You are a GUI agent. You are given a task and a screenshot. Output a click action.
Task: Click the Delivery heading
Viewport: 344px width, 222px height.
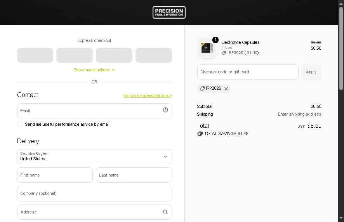(28, 141)
